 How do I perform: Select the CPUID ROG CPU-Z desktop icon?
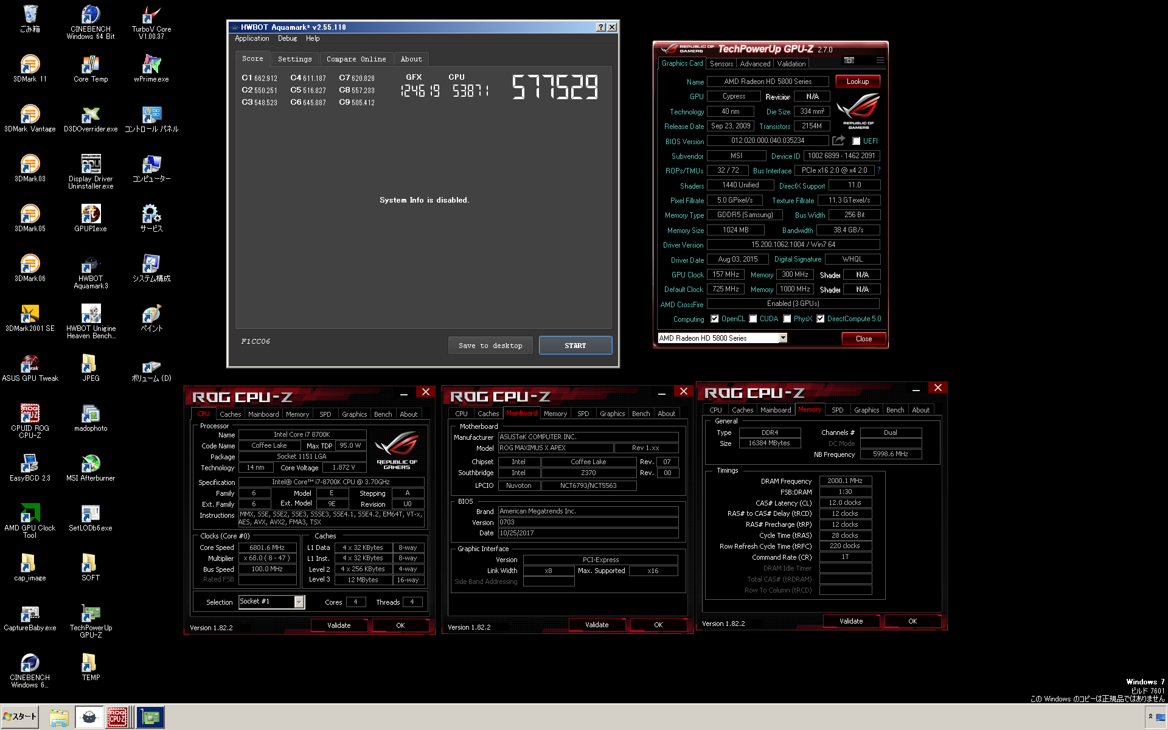(30, 422)
